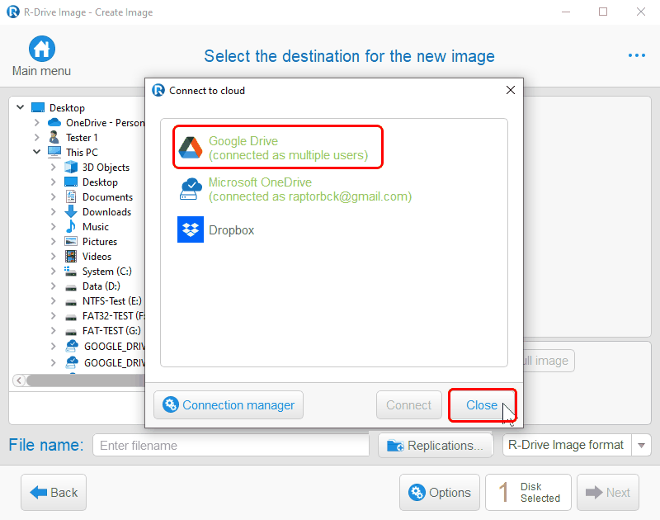Select FAT-TEST (G:) label
The width and height of the screenshot is (660, 520).
point(111,330)
